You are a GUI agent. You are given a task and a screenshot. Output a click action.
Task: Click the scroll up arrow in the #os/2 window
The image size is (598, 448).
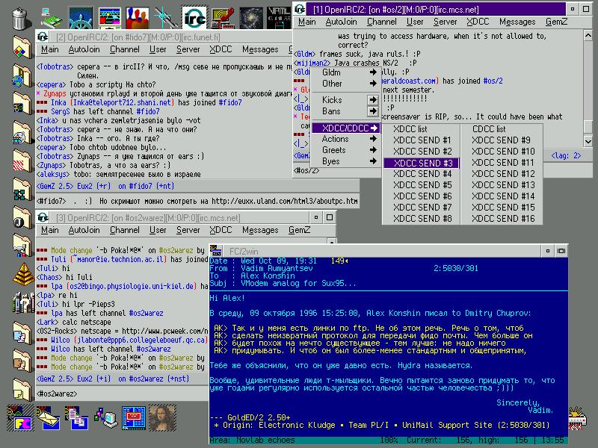[x=588, y=36]
